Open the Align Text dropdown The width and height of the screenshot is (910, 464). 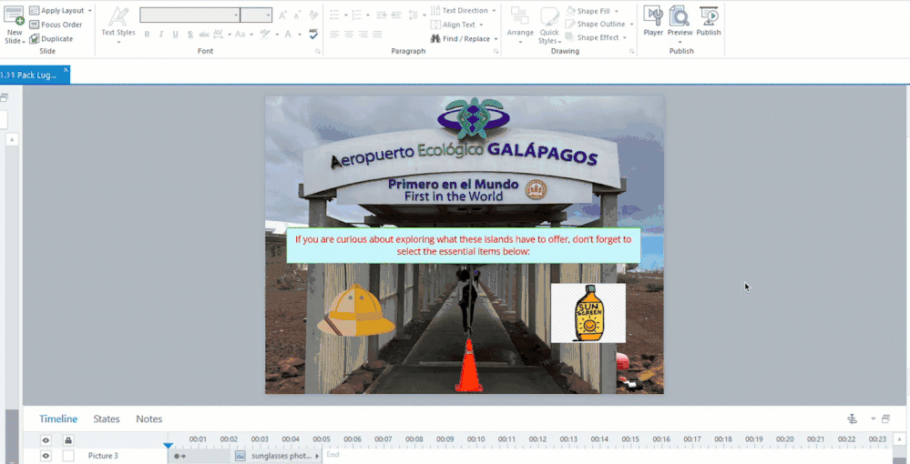coord(457,25)
